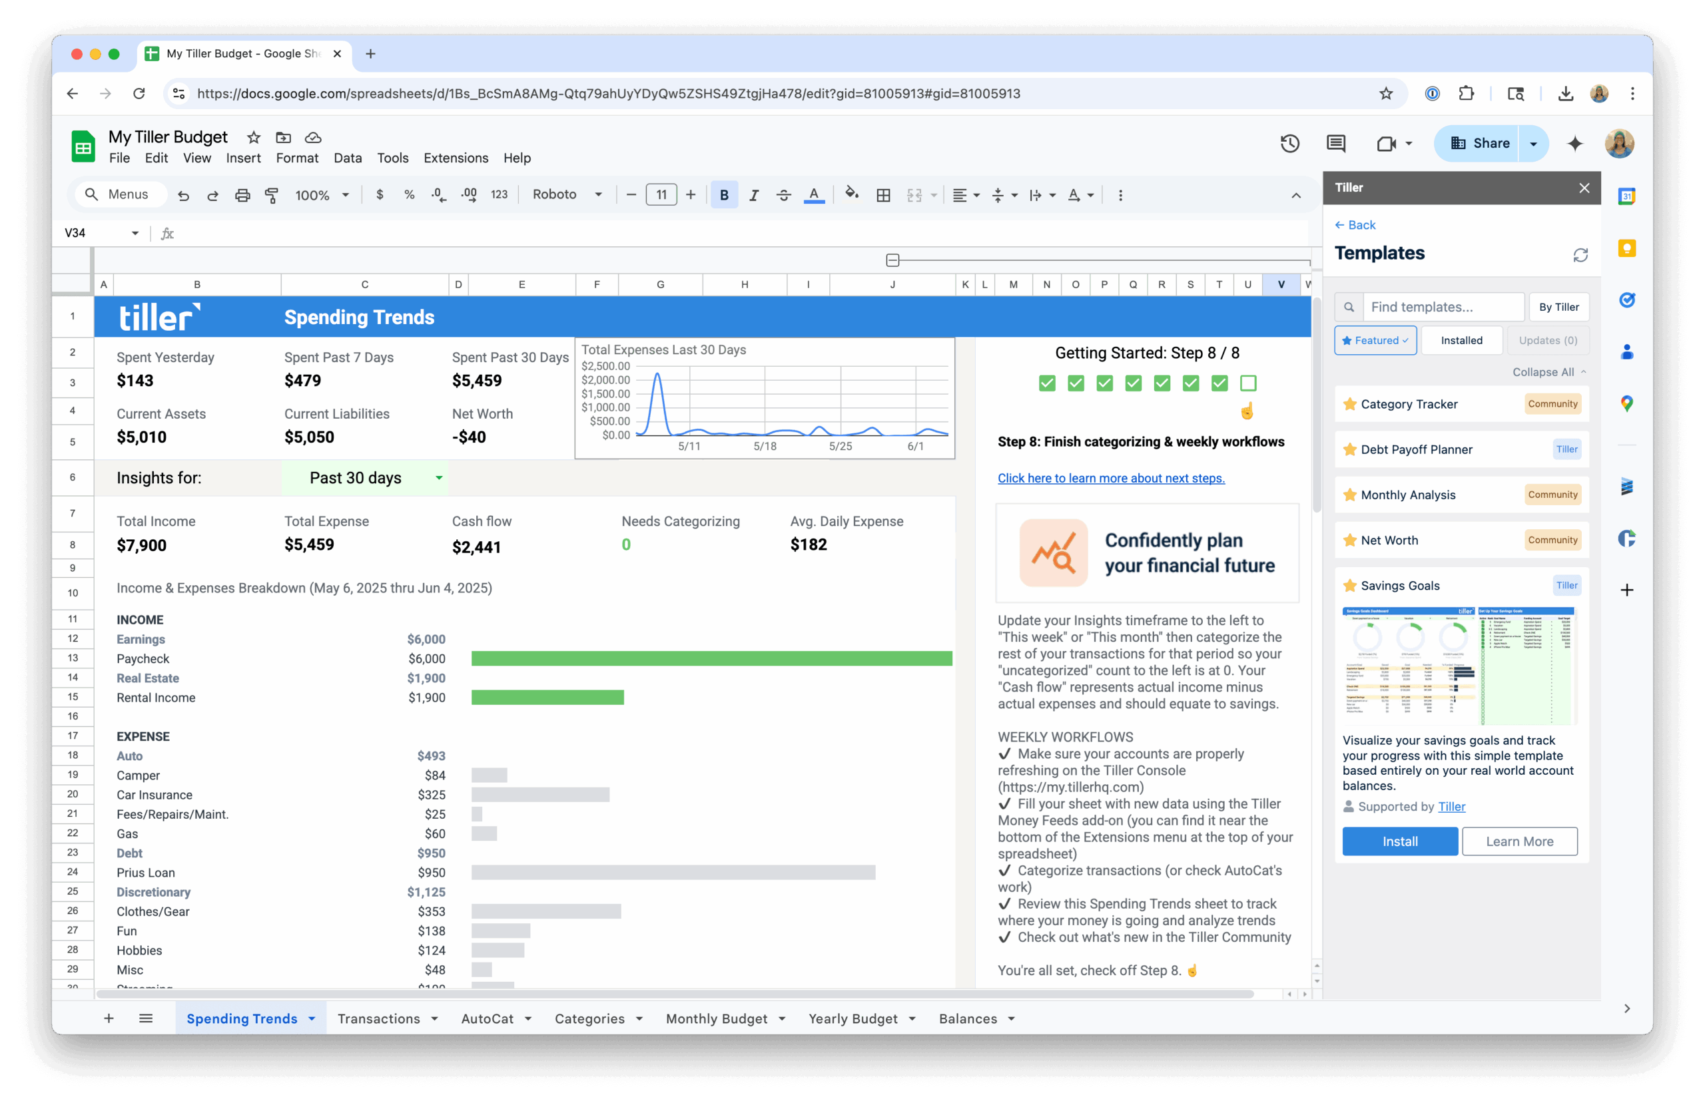Screen dimensions: 1705x1103
Task: Click the Gemini sparkle icon
Action: (x=1574, y=143)
